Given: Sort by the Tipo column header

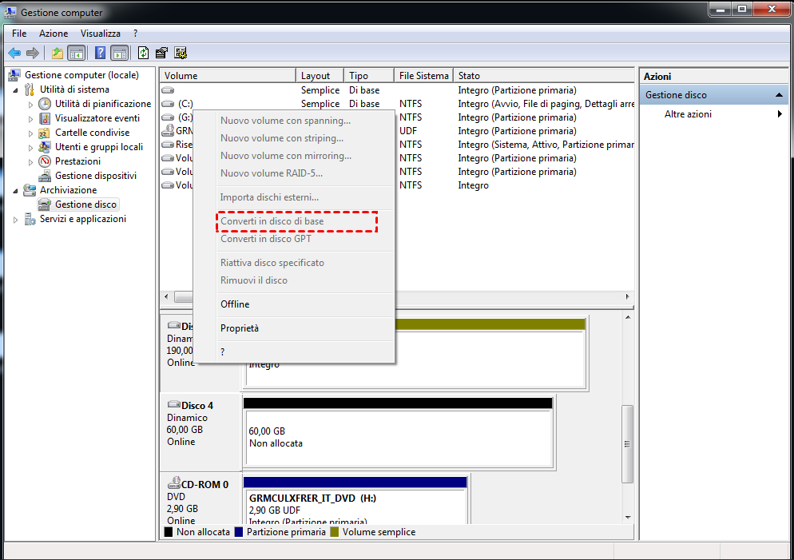Looking at the screenshot, I should coord(369,75).
